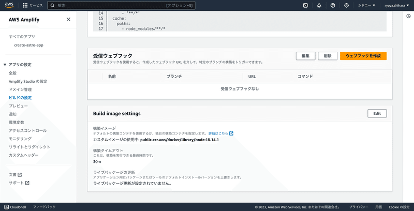This screenshot has width=414, height=211.
Task: Click 受信ウェブフックなし empty-state text
Action: (240, 89)
